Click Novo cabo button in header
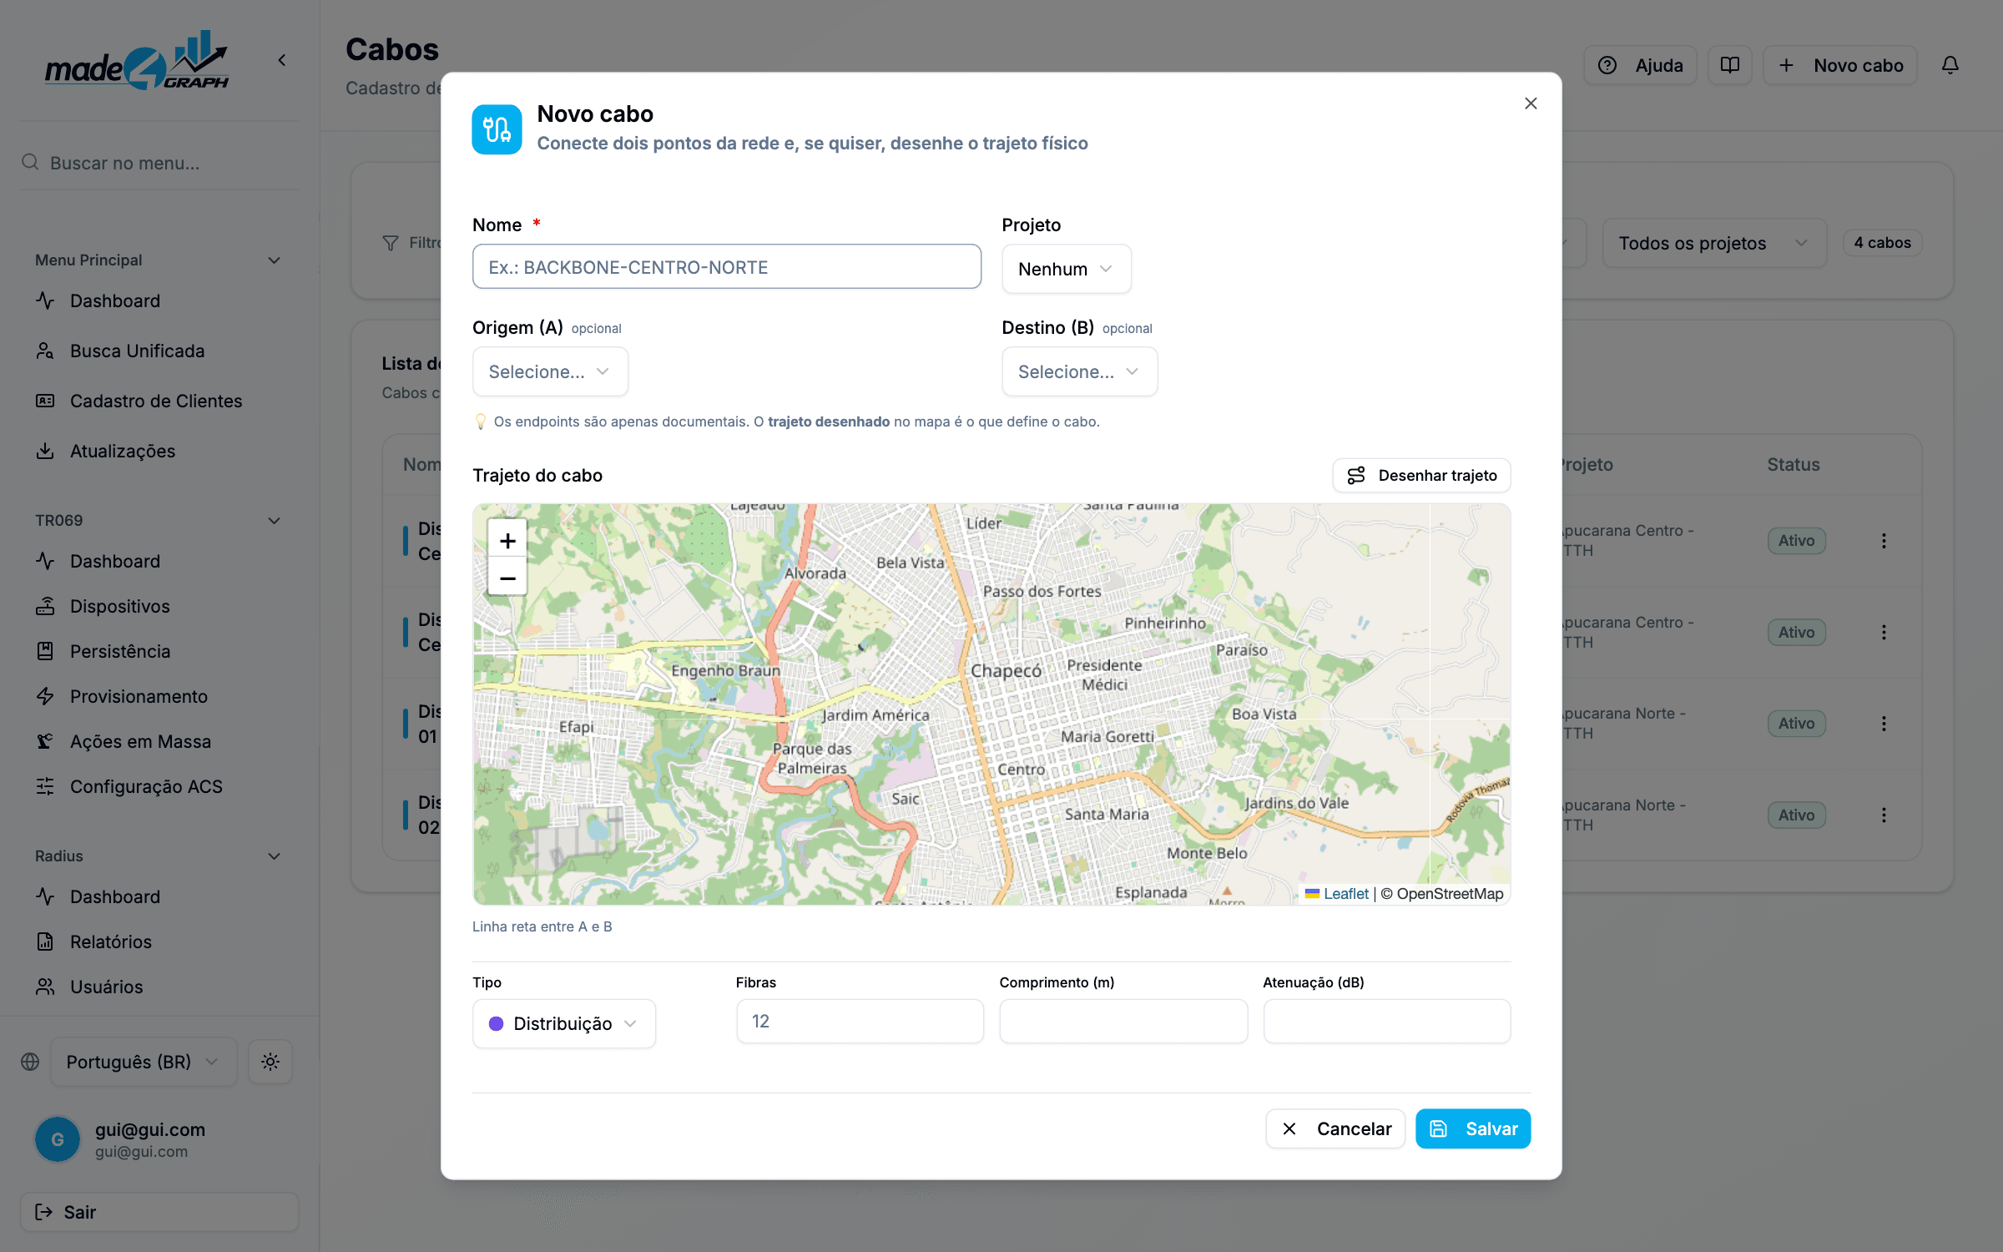Image resolution: width=2003 pixels, height=1252 pixels. (1840, 65)
